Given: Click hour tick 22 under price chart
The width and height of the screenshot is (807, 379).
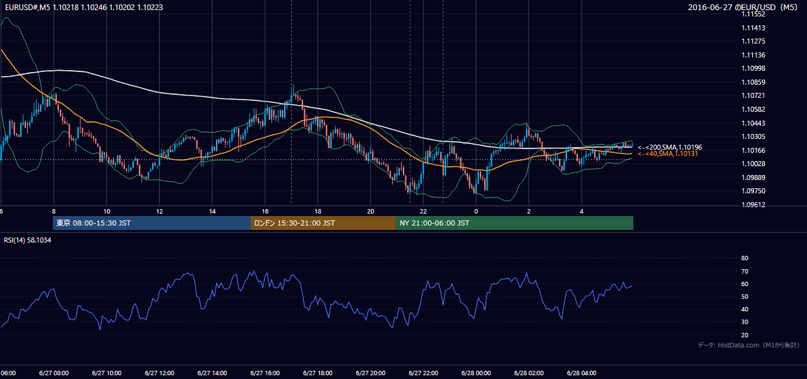Looking at the screenshot, I should click(423, 211).
